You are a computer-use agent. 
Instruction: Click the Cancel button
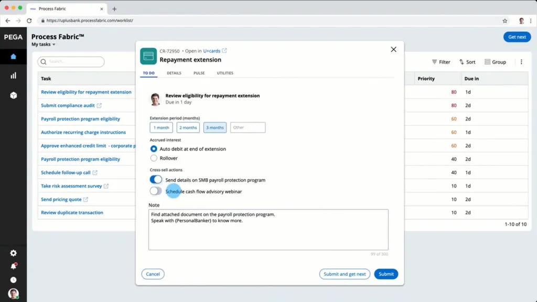153,274
